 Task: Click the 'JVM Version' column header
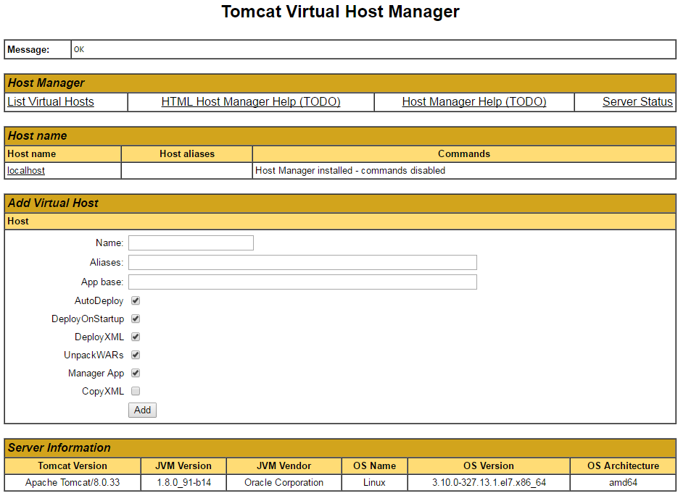tap(183, 465)
